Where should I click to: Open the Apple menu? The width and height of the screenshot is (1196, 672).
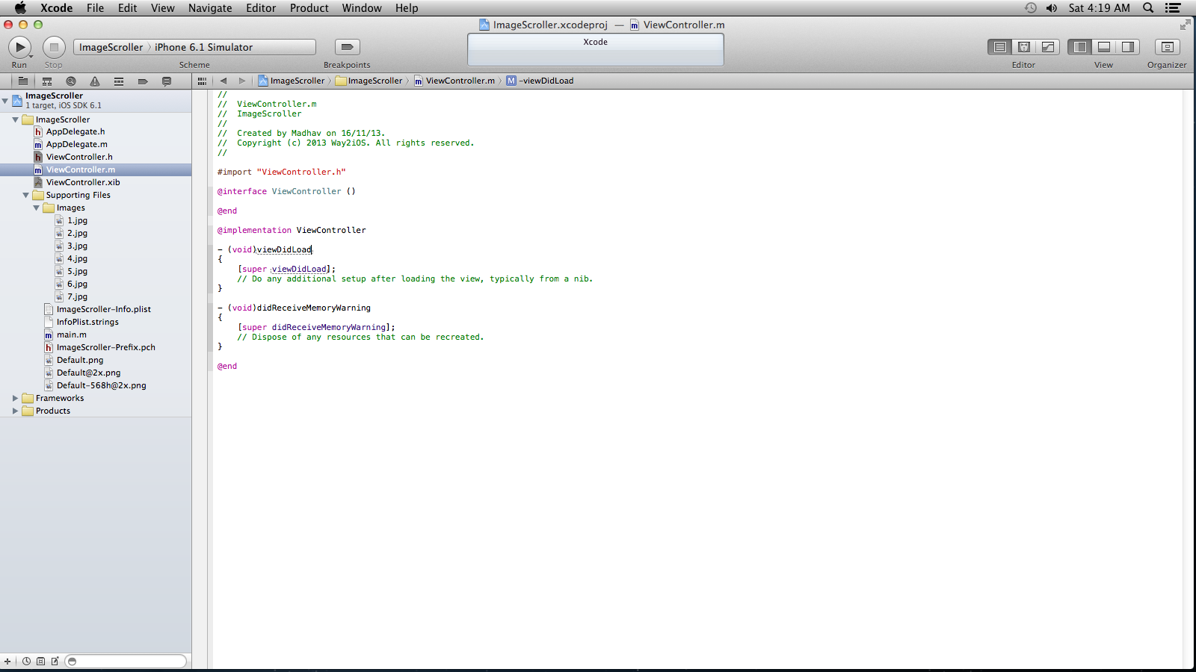click(x=20, y=8)
